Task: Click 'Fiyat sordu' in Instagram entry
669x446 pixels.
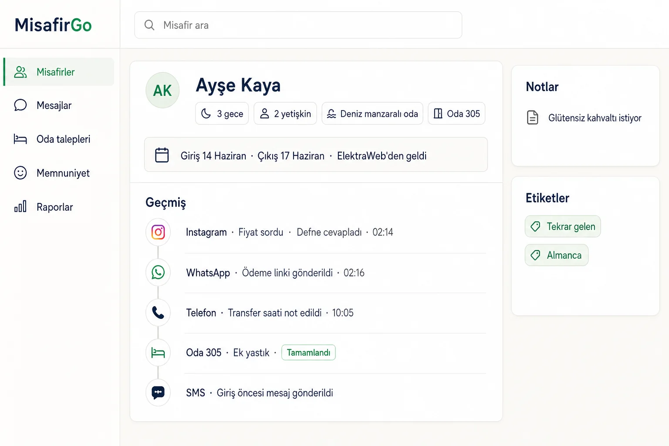Action: [x=261, y=232]
